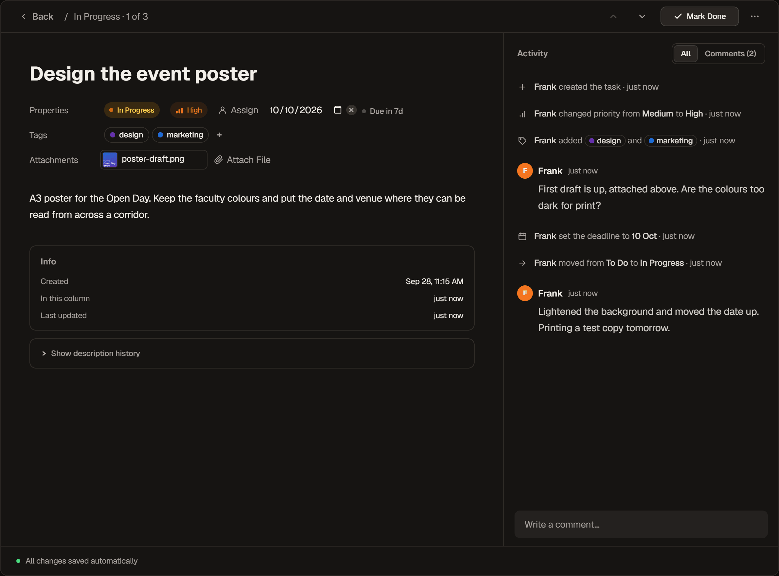
Task: Click the description text about A3 poster
Action: 247,207
